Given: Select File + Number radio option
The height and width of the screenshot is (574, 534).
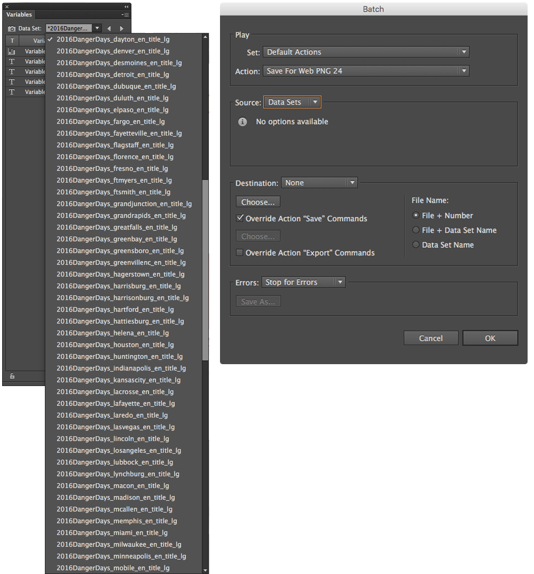Looking at the screenshot, I should [x=416, y=215].
